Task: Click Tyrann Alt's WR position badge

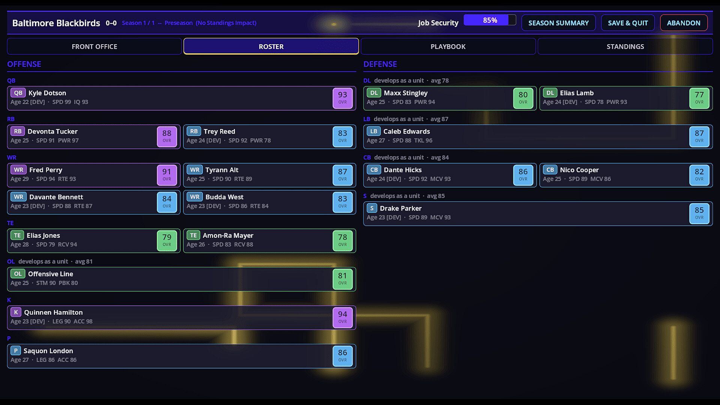Action: pyautogui.click(x=195, y=170)
